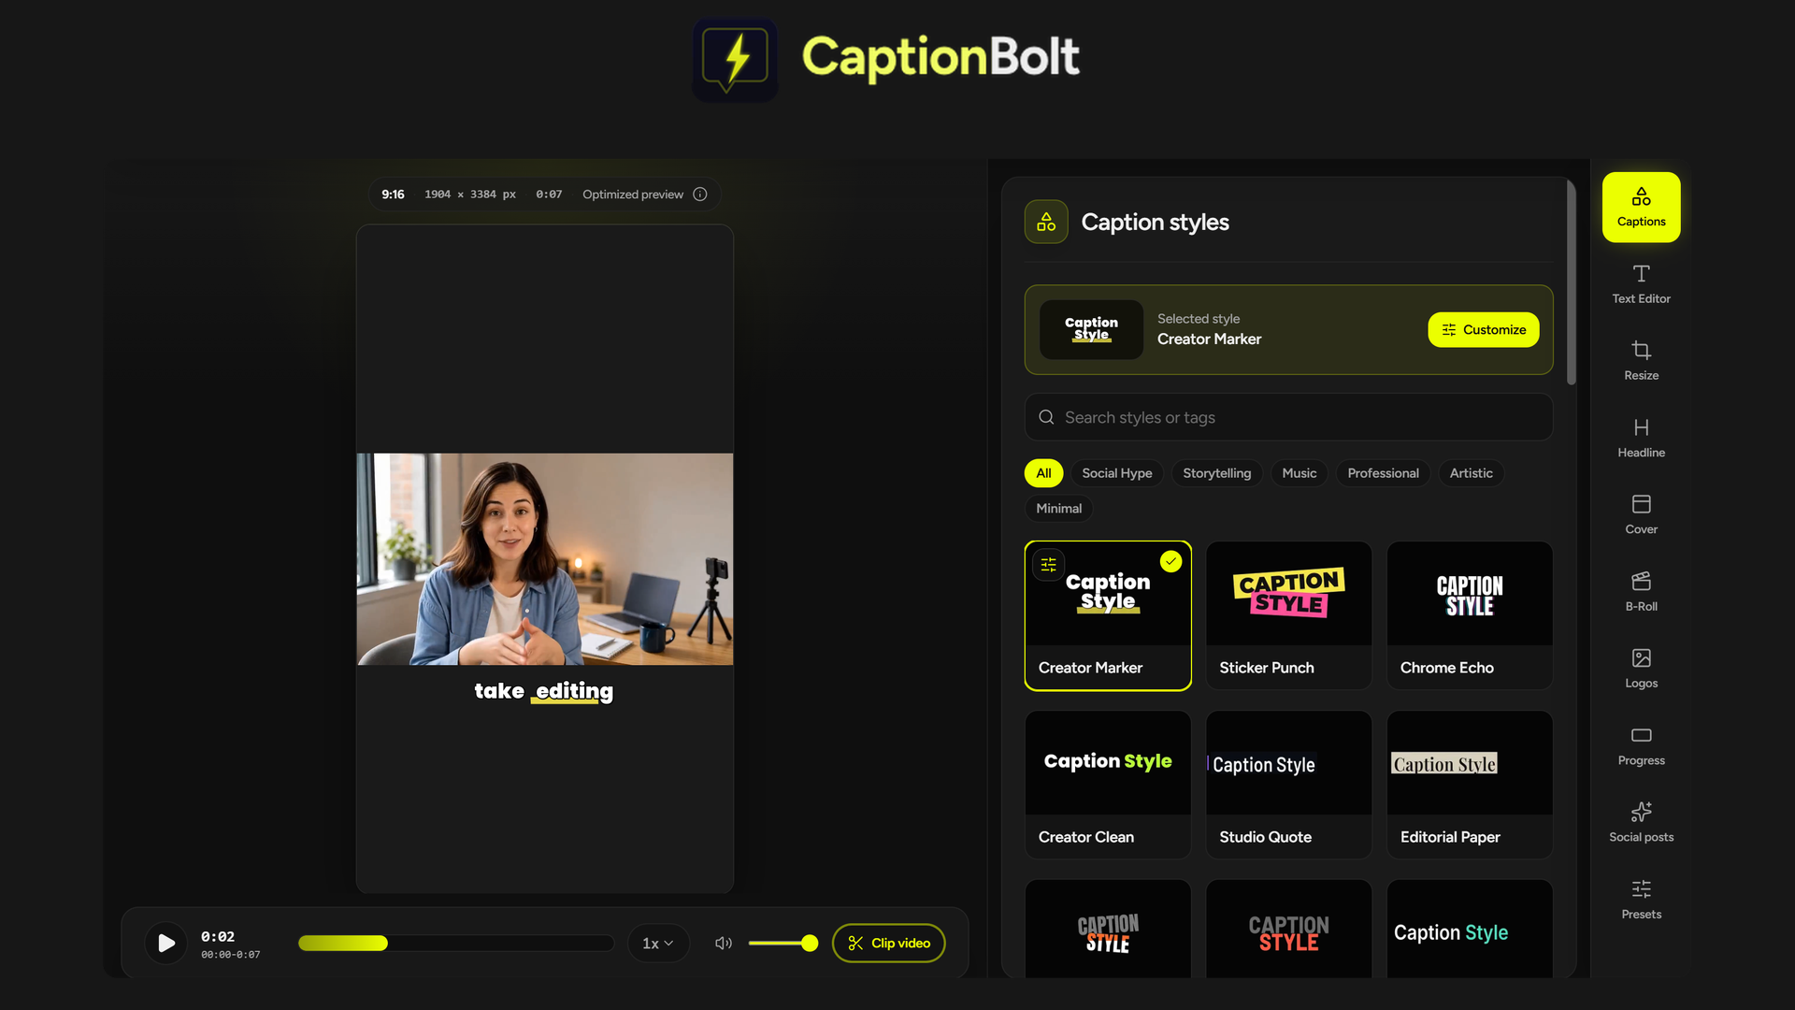Open the 1x playback speed dropdown

click(x=658, y=943)
